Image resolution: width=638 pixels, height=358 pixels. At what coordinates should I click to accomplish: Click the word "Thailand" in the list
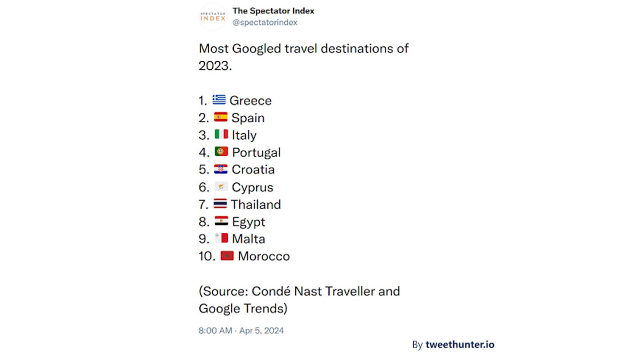coord(256,205)
